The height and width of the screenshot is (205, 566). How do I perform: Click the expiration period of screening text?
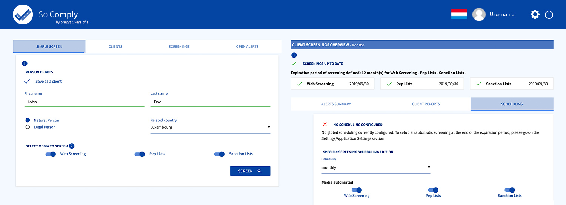pyautogui.click(x=379, y=73)
